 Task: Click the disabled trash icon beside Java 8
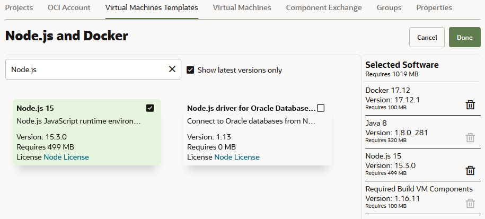click(470, 138)
